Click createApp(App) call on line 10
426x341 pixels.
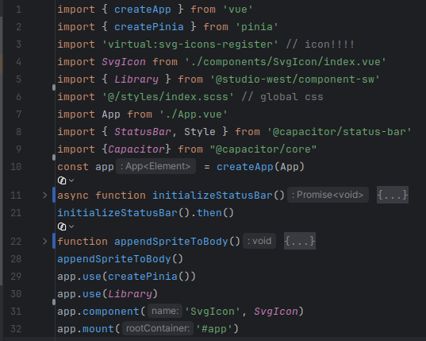click(x=260, y=167)
